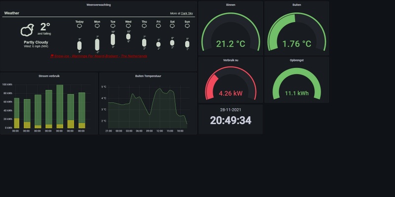The height and width of the screenshot is (197, 395).
Task: Select Tuesday's temperature range bar
Action: [113, 39]
